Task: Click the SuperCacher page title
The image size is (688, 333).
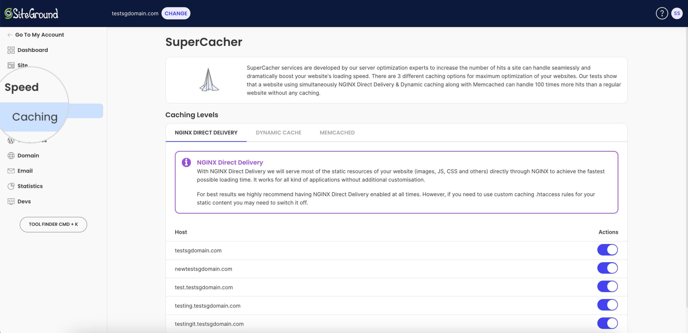Action: (204, 42)
